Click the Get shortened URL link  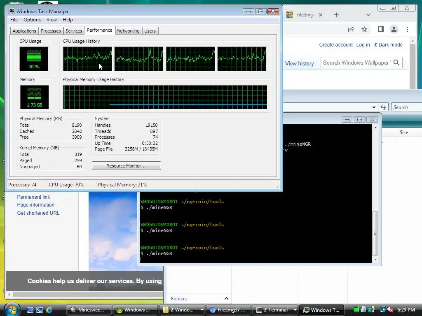(x=38, y=213)
